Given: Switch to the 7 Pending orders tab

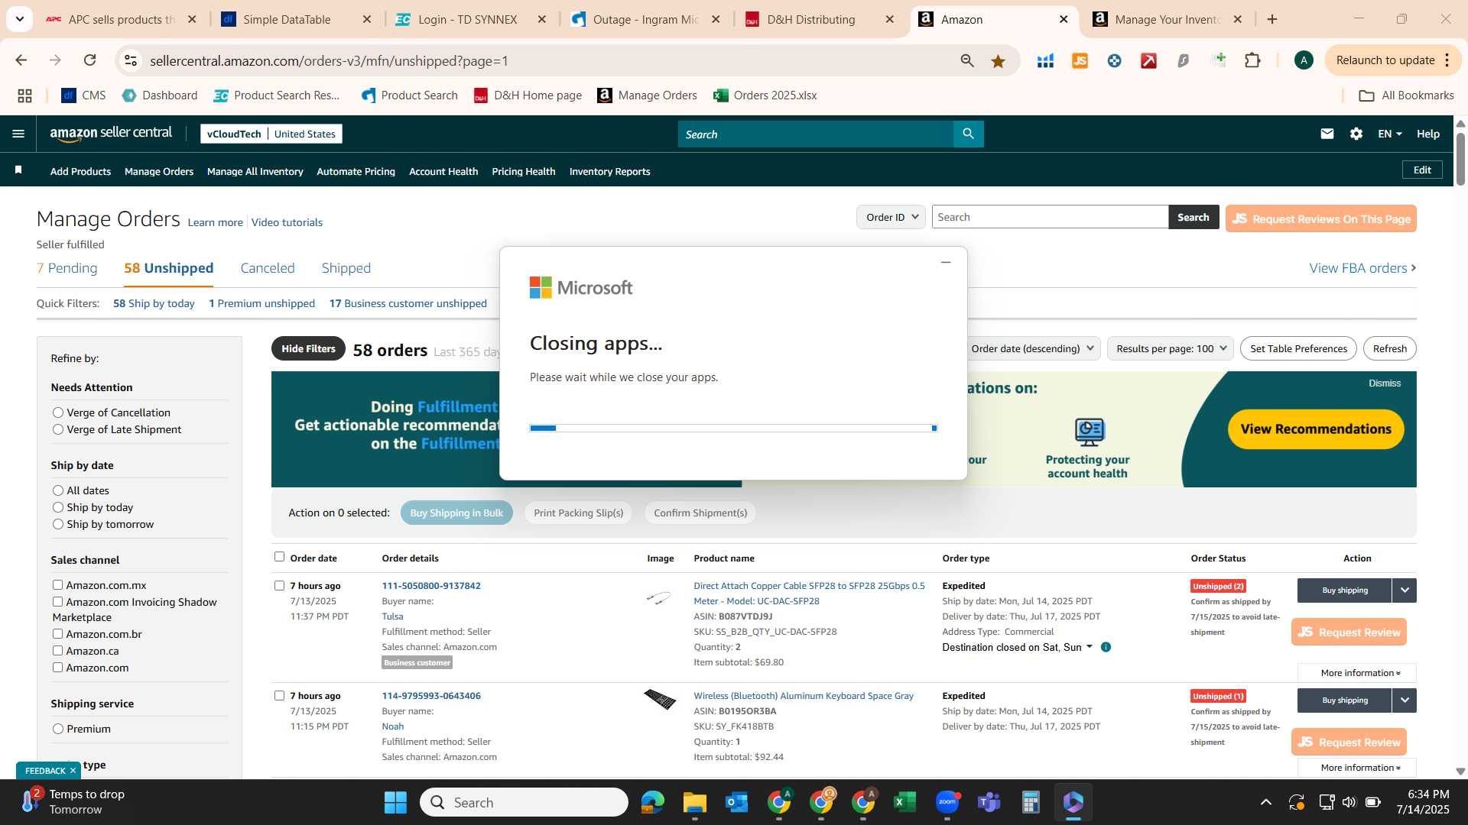Looking at the screenshot, I should [x=67, y=268].
